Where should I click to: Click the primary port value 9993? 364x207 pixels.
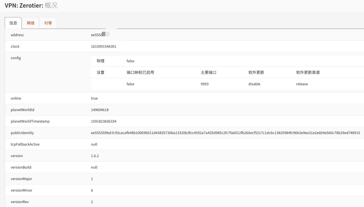(205, 84)
